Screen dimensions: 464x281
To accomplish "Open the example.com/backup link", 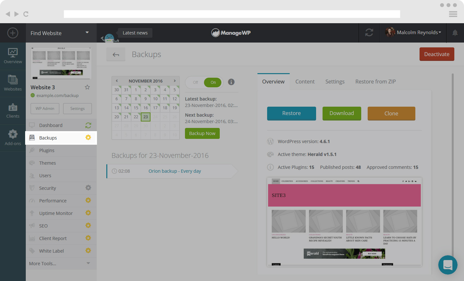I will pos(57,95).
